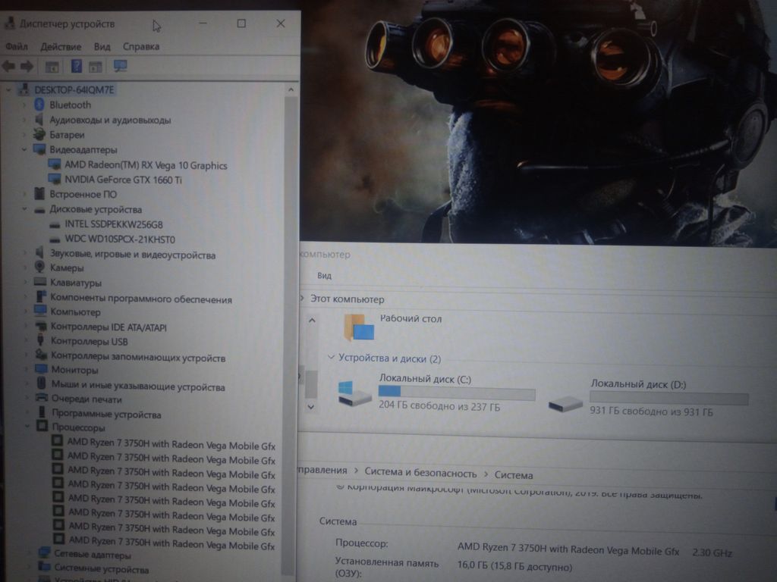Collapse the Процессоры category
This screenshot has height=582, width=777.
coord(27,427)
